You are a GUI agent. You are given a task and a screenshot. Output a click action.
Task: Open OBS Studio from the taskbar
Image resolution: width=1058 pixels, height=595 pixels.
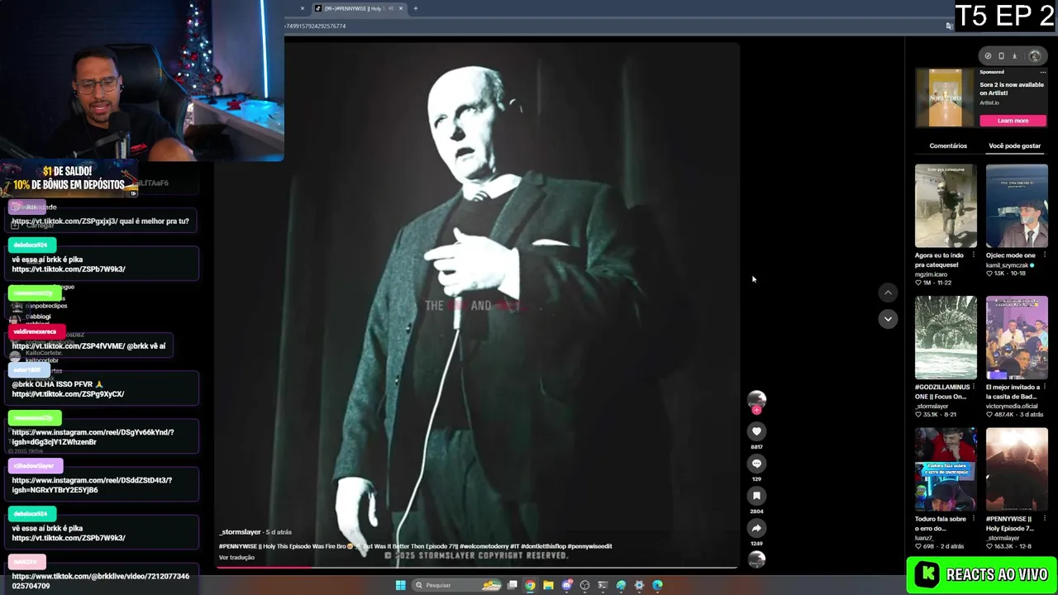click(x=585, y=585)
